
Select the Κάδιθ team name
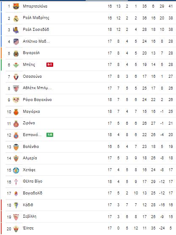[28, 205]
